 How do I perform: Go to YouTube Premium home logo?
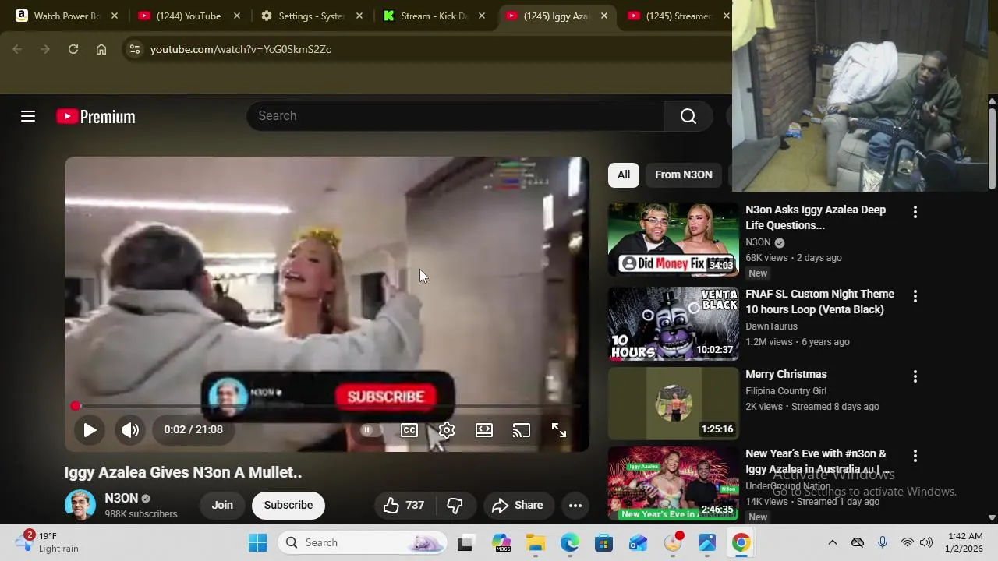click(x=96, y=116)
